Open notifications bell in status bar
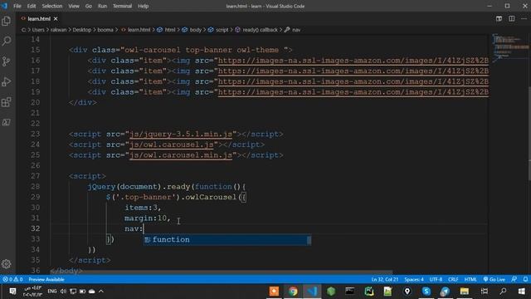 pos(525,279)
